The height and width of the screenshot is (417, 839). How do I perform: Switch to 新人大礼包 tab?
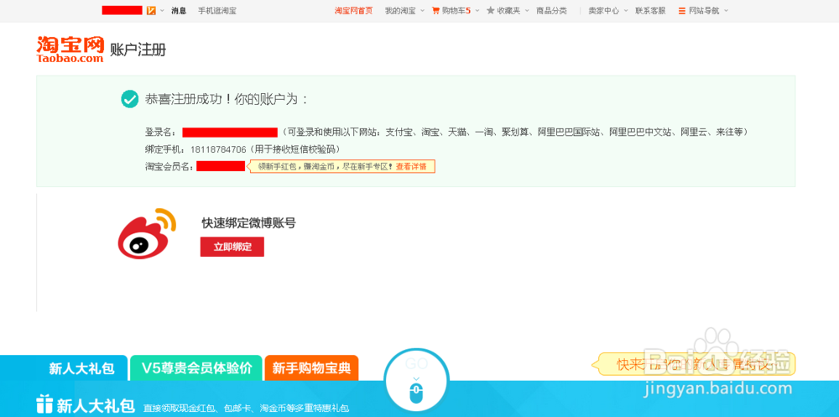coord(82,368)
